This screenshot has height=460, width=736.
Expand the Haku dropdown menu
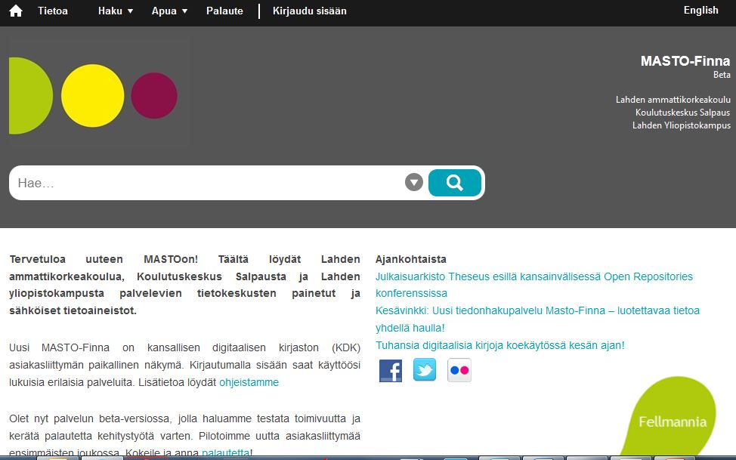coord(116,11)
